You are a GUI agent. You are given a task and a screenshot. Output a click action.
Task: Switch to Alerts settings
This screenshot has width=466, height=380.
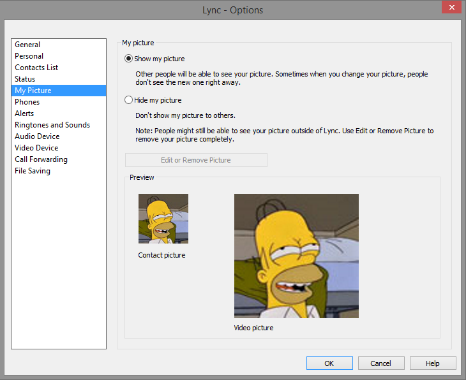59,113
